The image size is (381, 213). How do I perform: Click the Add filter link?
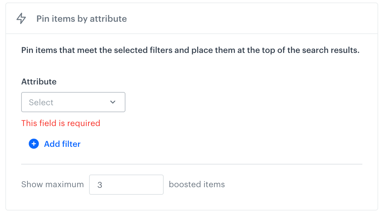click(x=62, y=144)
